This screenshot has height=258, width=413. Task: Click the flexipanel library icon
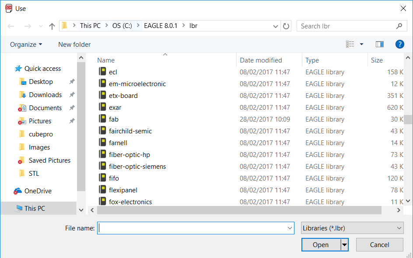pyautogui.click(x=102, y=190)
